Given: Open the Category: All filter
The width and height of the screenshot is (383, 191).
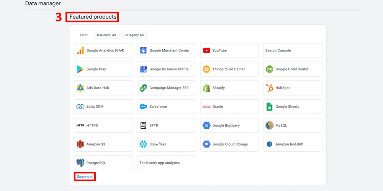Looking at the screenshot, I should pos(134,35).
